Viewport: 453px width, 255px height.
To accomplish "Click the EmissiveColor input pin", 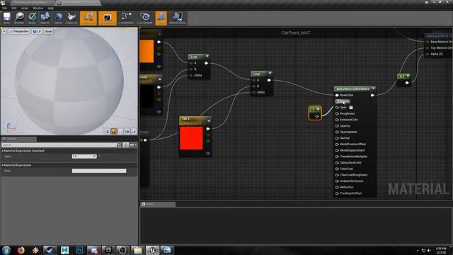I will pos(337,120).
